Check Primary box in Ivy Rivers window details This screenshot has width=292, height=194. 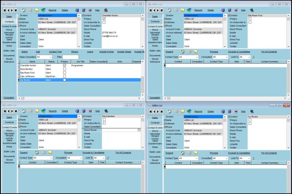(x=250, y=120)
